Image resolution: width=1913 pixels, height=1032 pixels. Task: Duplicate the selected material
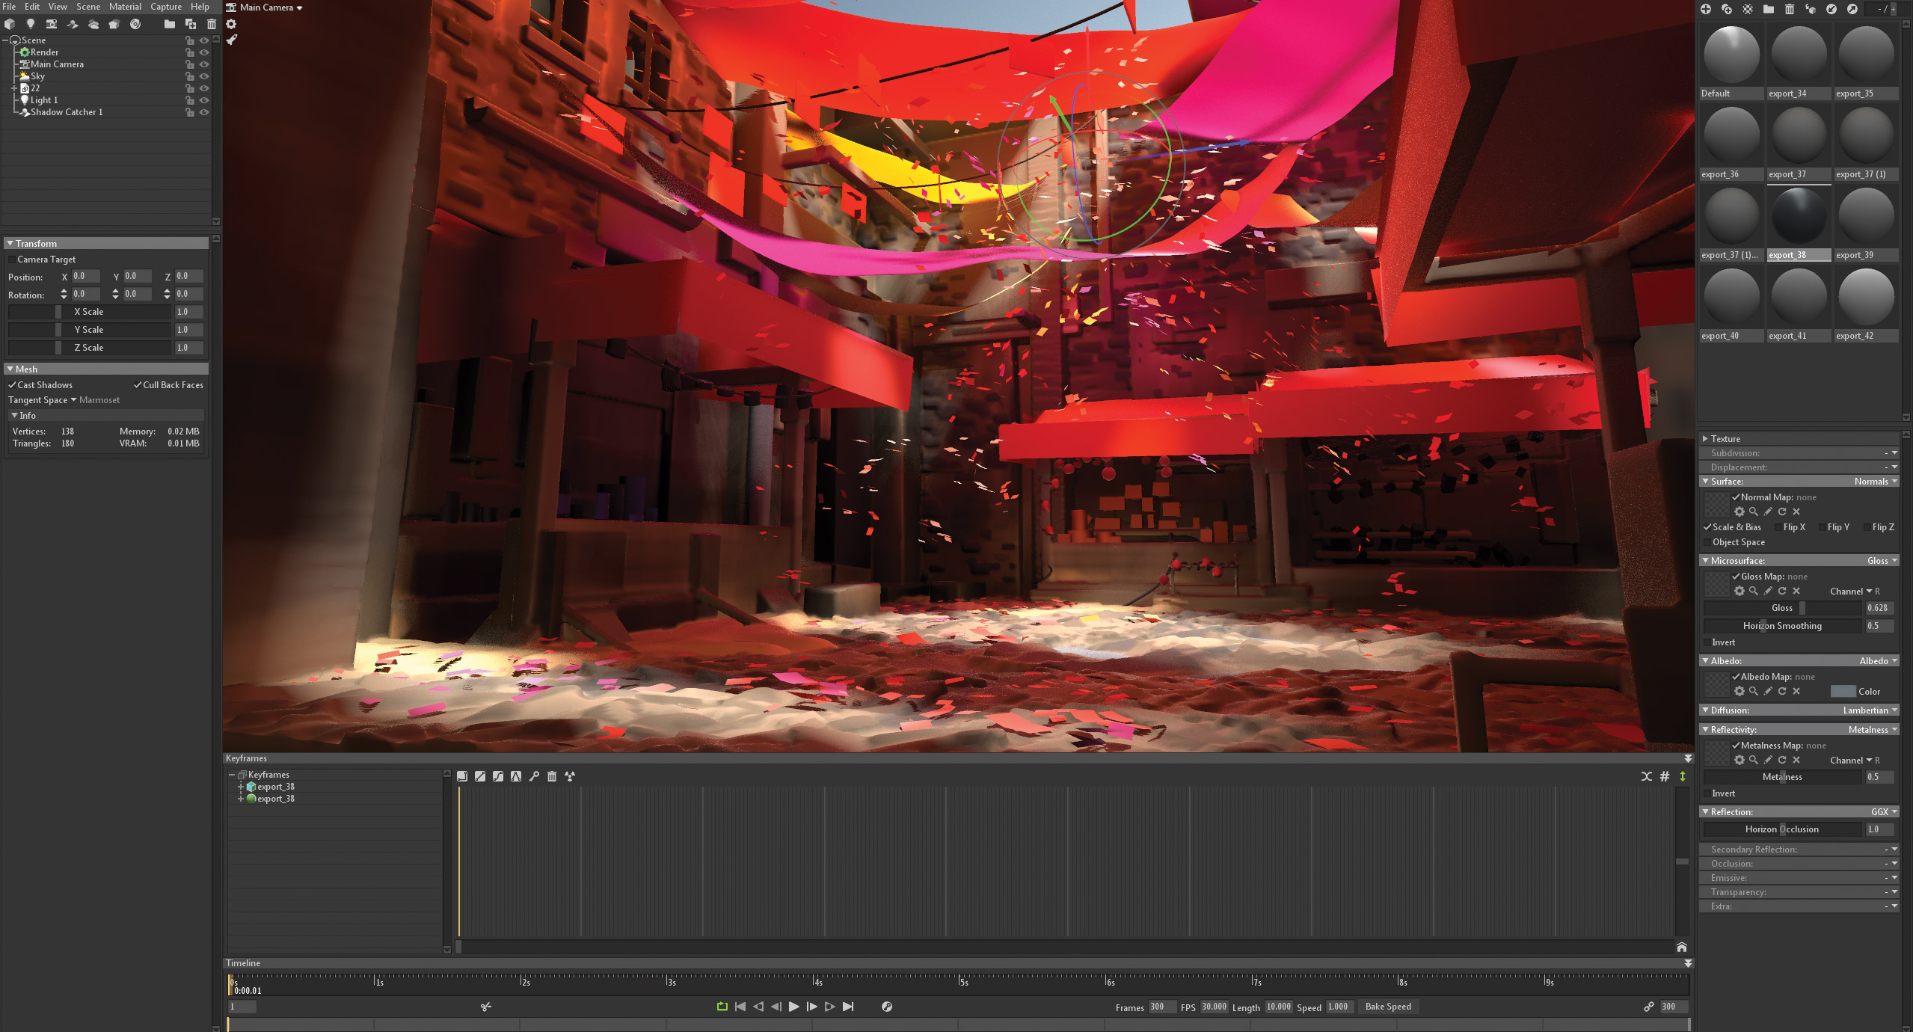(x=1727, y=9)
